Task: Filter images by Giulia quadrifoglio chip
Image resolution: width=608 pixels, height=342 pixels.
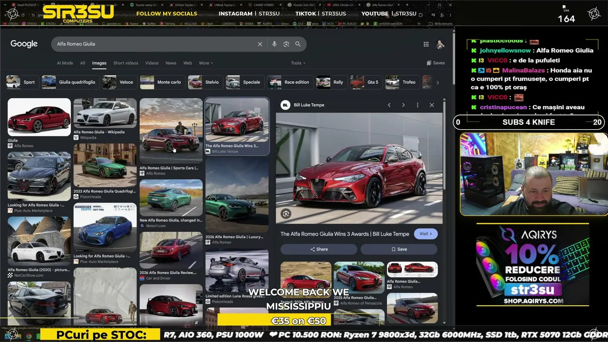Action: click(x=70, y=82)
